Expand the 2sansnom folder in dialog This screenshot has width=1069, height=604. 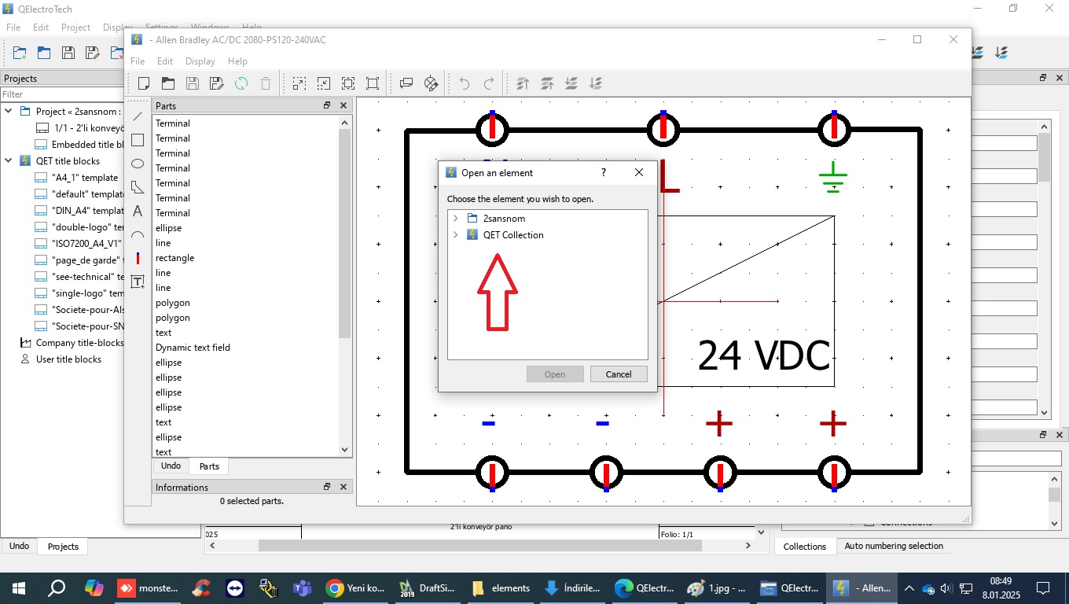pyautogui.click(x=456, y=219)
